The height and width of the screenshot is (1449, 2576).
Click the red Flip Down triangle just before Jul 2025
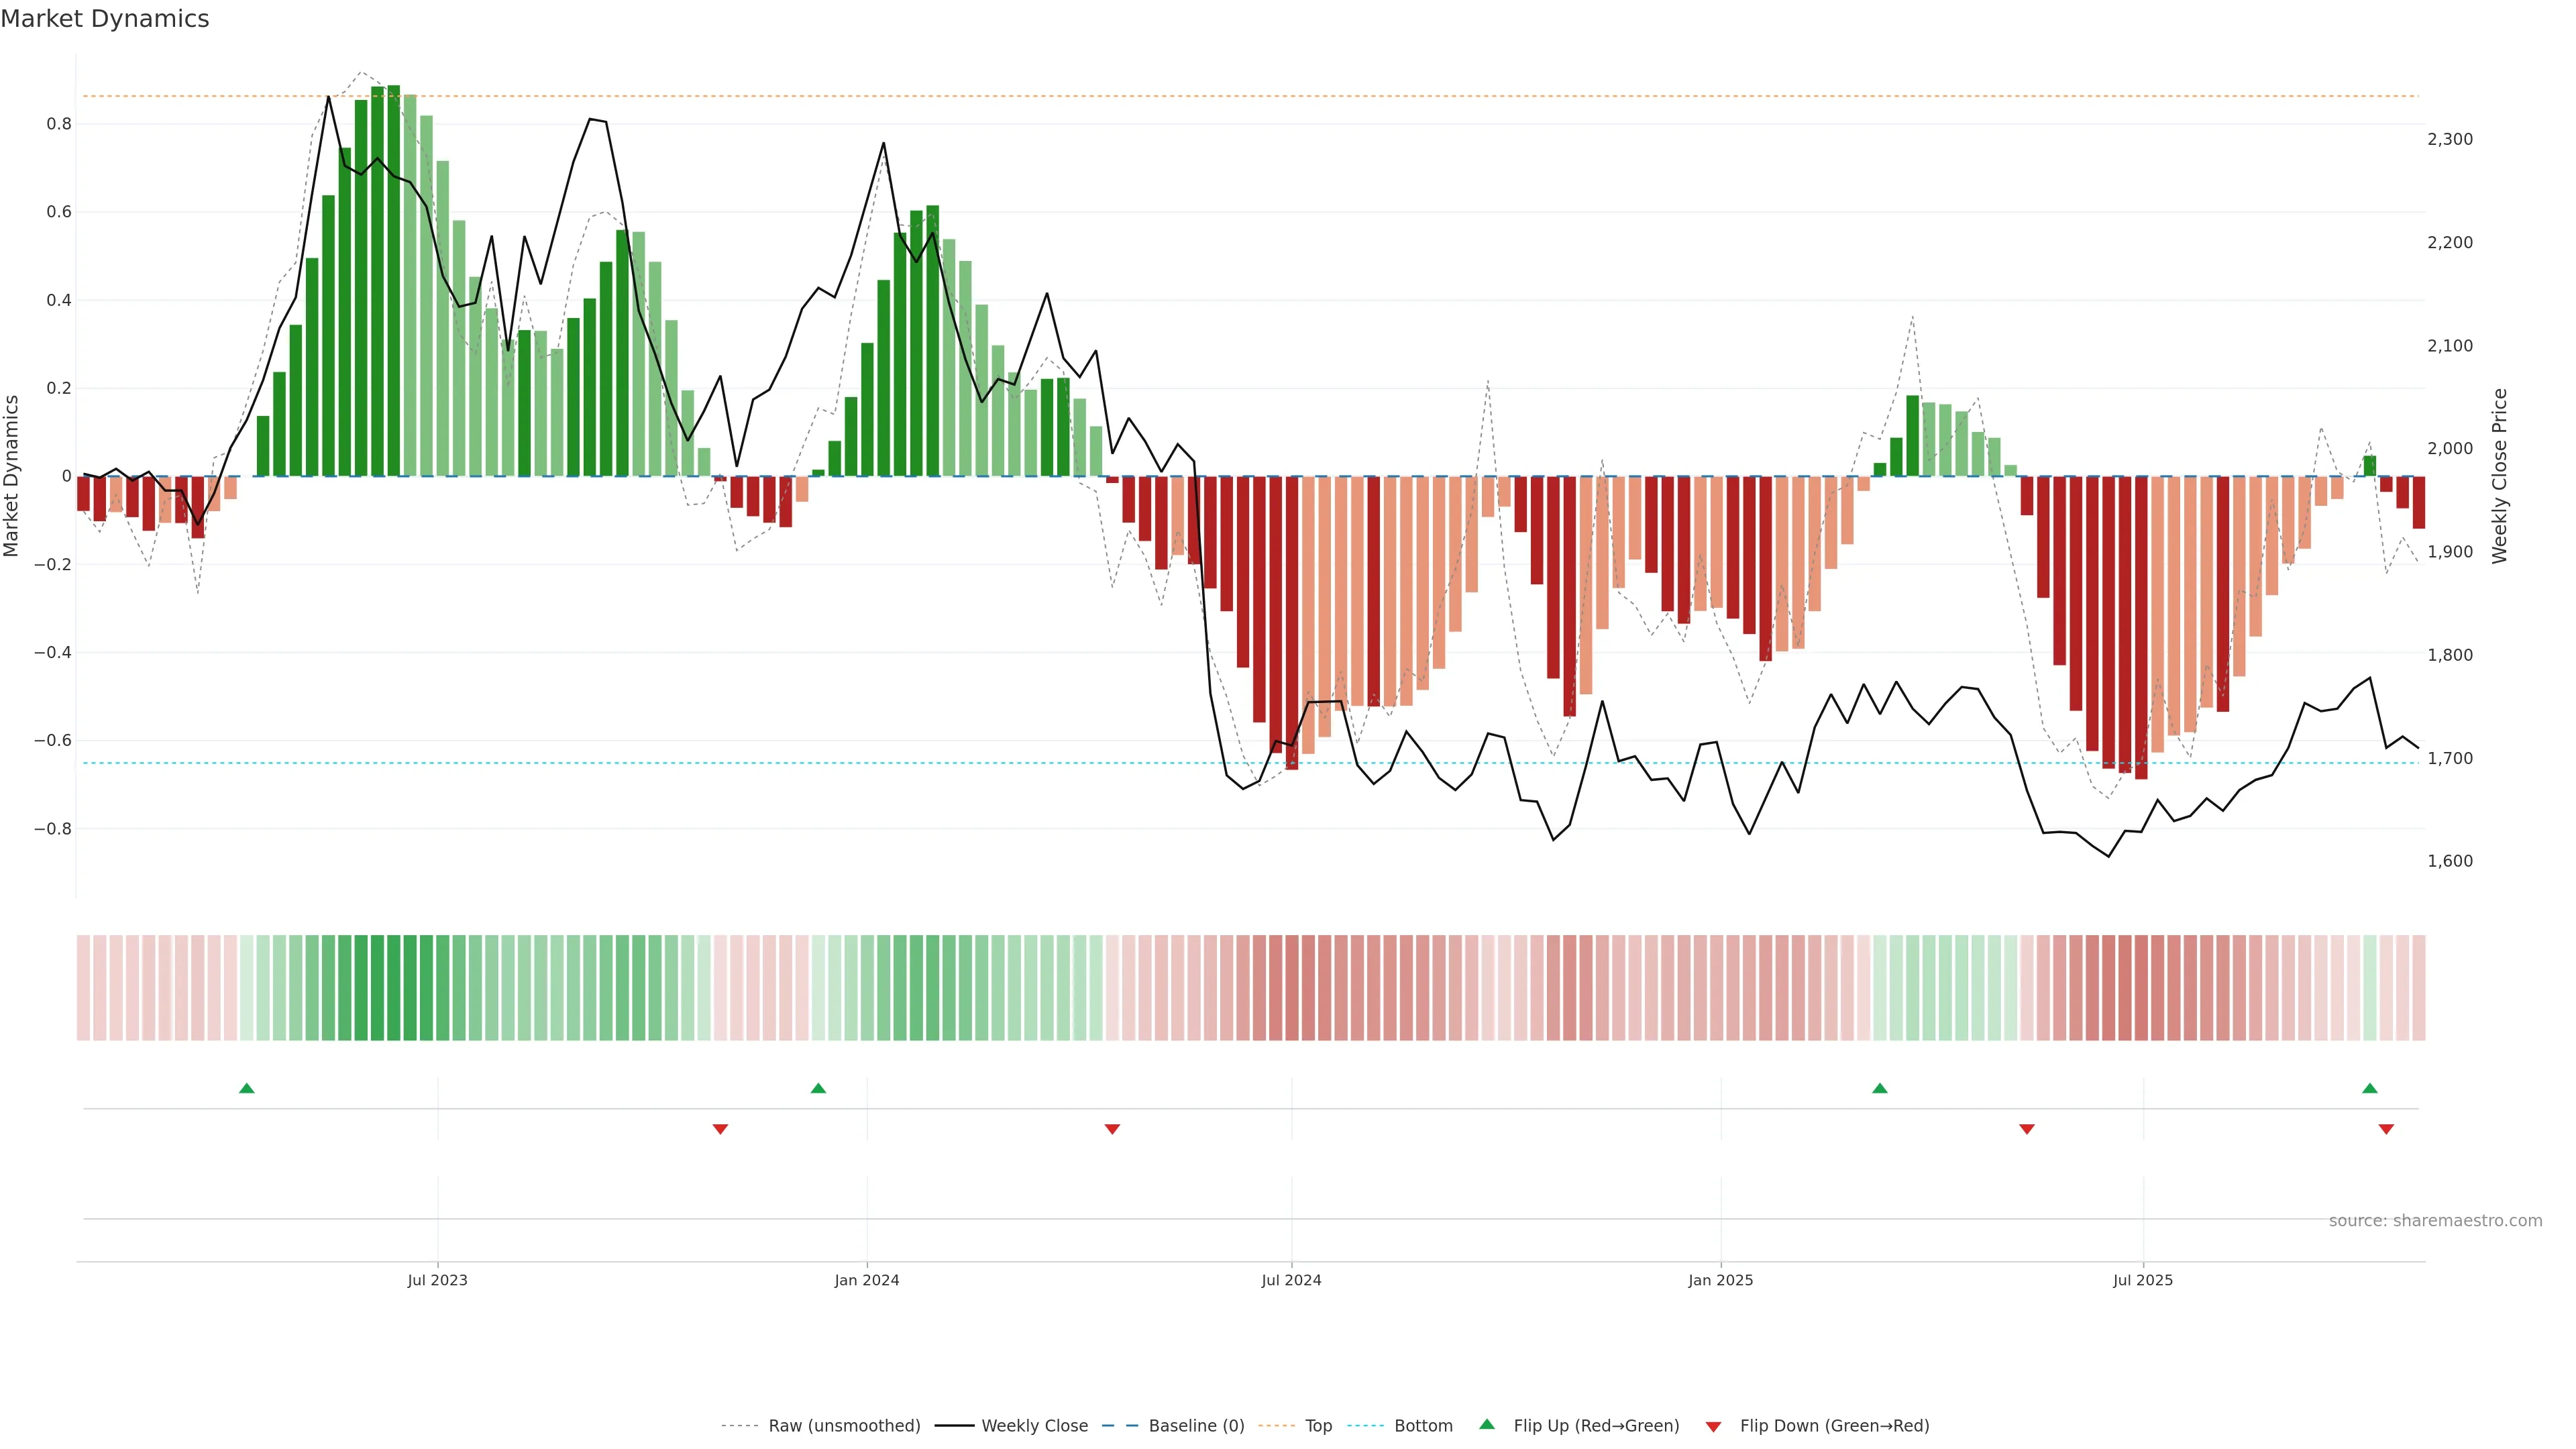point(2027,1129)
